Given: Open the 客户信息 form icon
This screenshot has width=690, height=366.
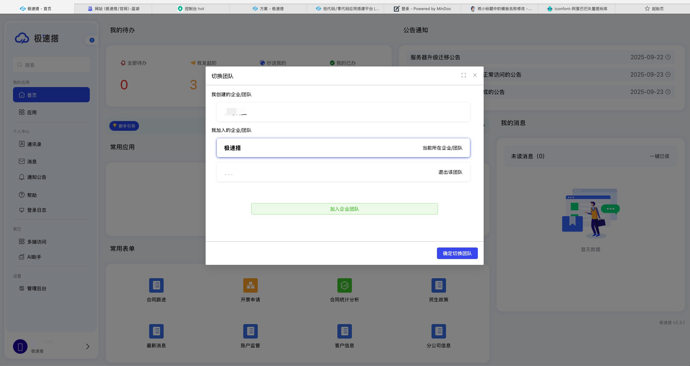Looking at the screenshot, I should point(344,331).
